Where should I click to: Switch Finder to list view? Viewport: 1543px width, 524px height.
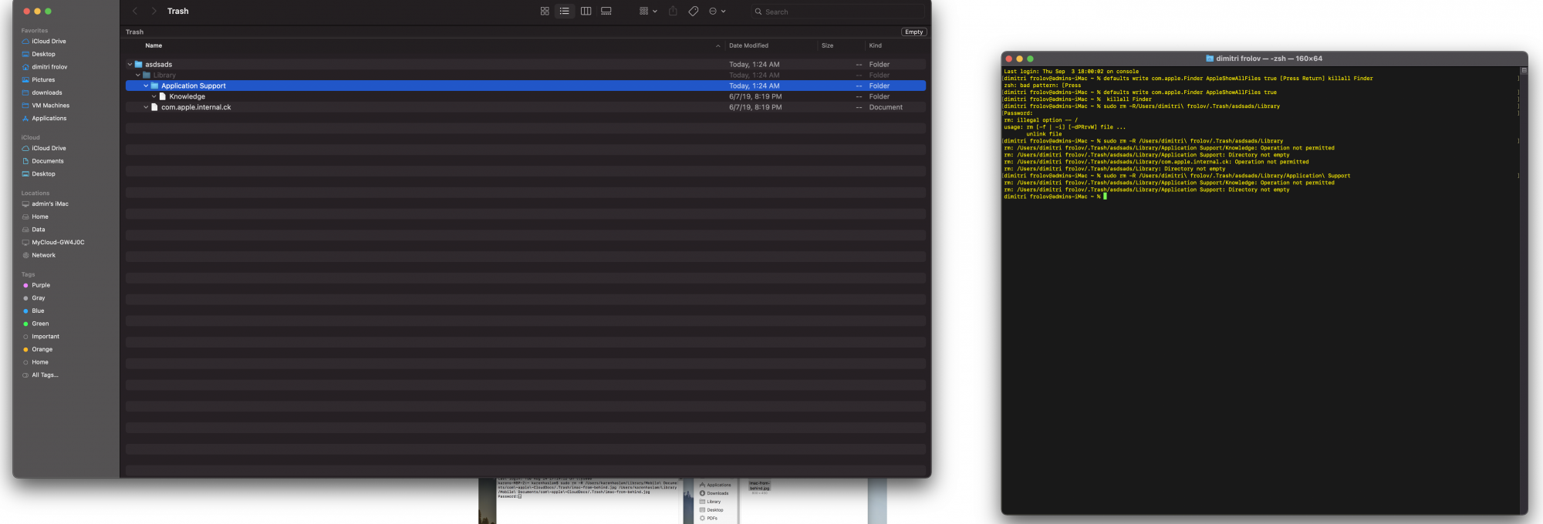tap(565, 12)
